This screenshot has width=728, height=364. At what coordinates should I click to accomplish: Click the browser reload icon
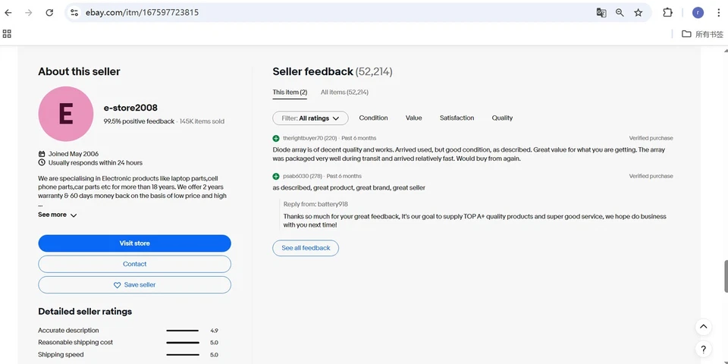coord(49,13)
